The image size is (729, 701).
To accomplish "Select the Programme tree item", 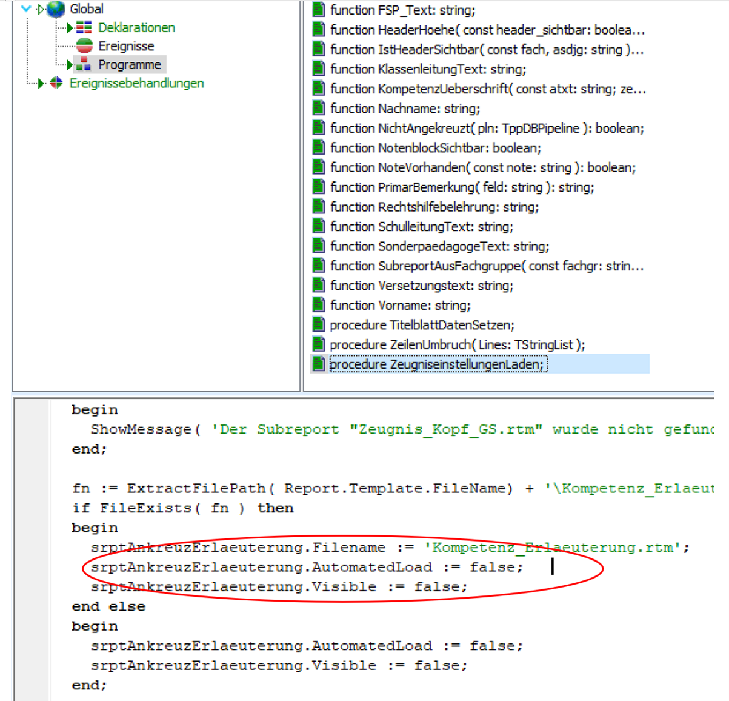I will (130, 65).
